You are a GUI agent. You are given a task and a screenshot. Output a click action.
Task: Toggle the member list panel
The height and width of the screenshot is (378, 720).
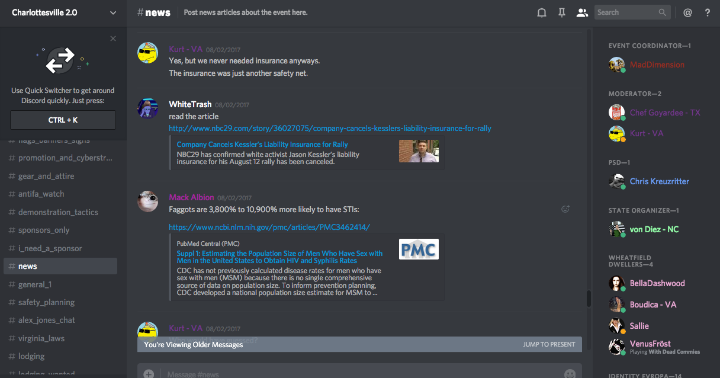[582, 12]
